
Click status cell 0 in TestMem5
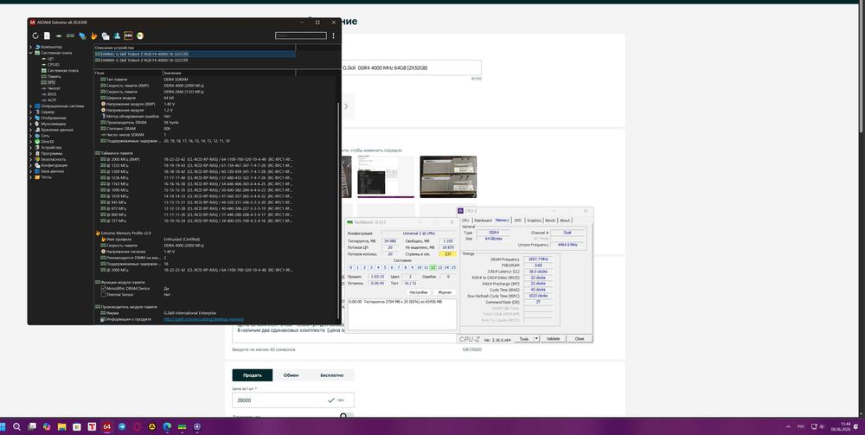click(351, 267)
